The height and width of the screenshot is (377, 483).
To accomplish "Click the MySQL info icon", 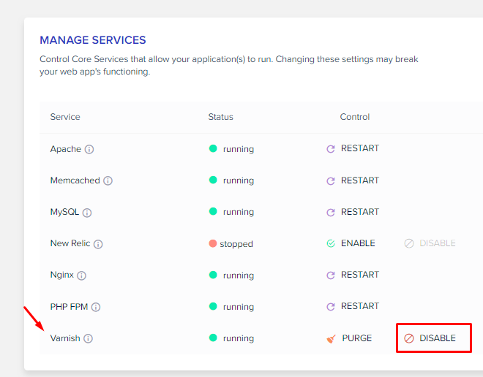I will [87, 213].
